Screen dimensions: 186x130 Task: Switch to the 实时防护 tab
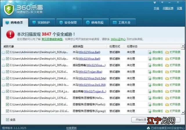pos(42,22)
